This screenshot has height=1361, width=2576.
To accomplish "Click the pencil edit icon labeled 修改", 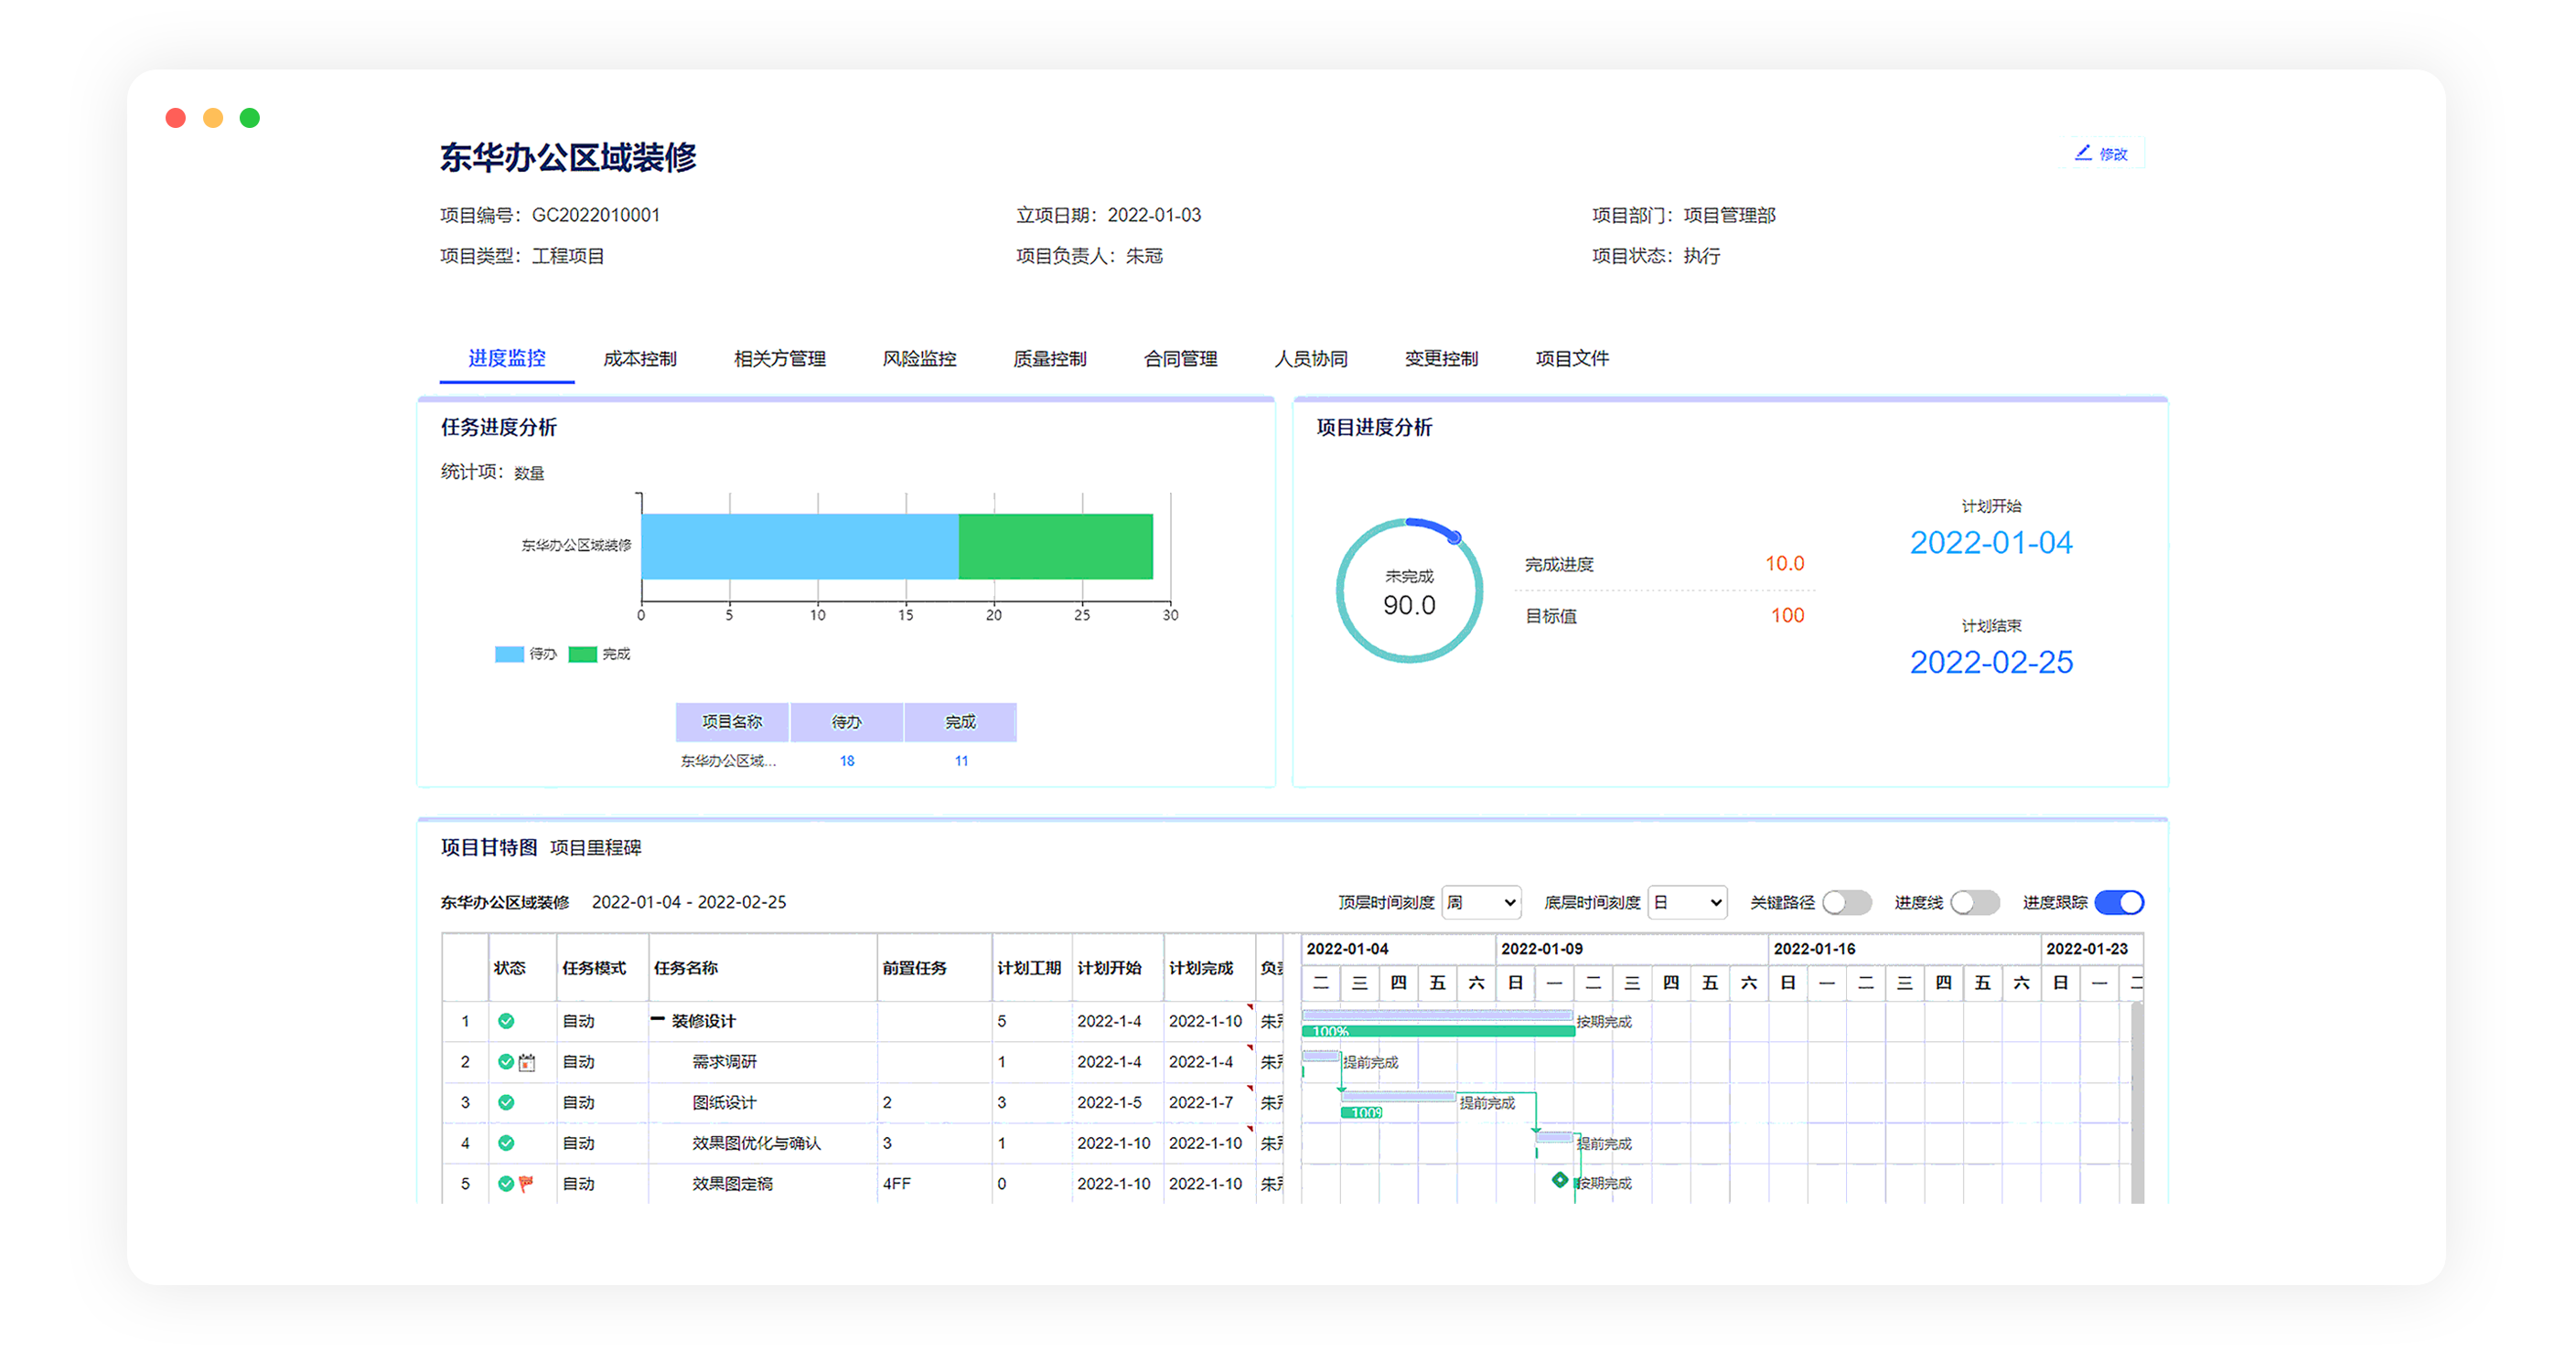I will (x=2083, y=153).
